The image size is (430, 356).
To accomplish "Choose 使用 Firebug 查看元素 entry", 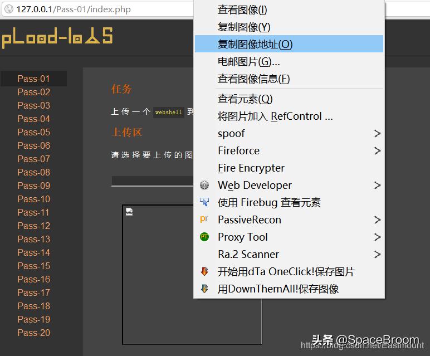I will 289,202.
